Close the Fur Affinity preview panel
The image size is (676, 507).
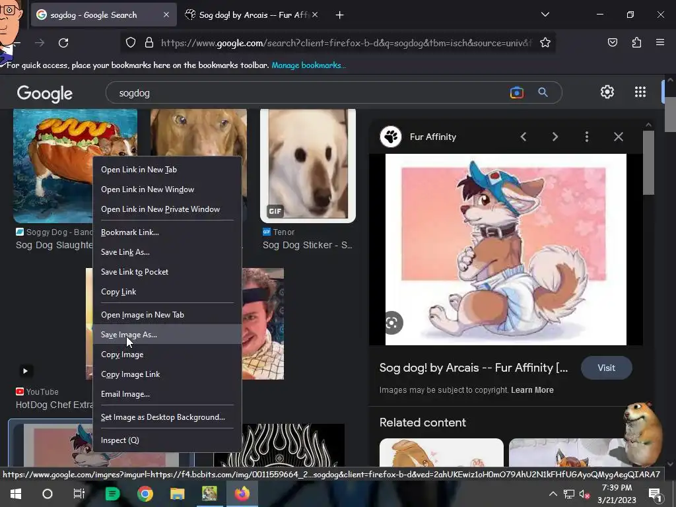point(618,137)
